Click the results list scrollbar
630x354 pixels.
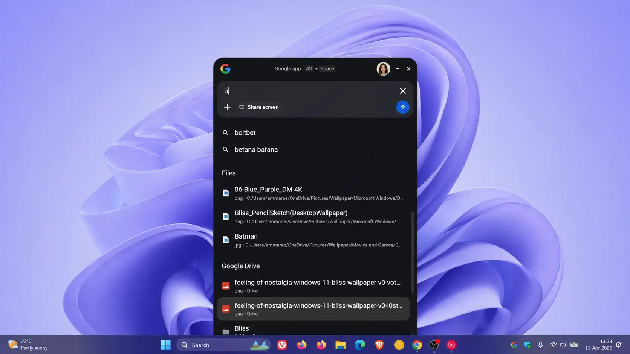click(412, 252)
